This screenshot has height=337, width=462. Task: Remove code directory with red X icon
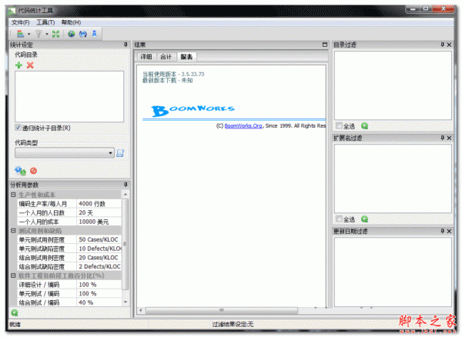tap(30, 65)
